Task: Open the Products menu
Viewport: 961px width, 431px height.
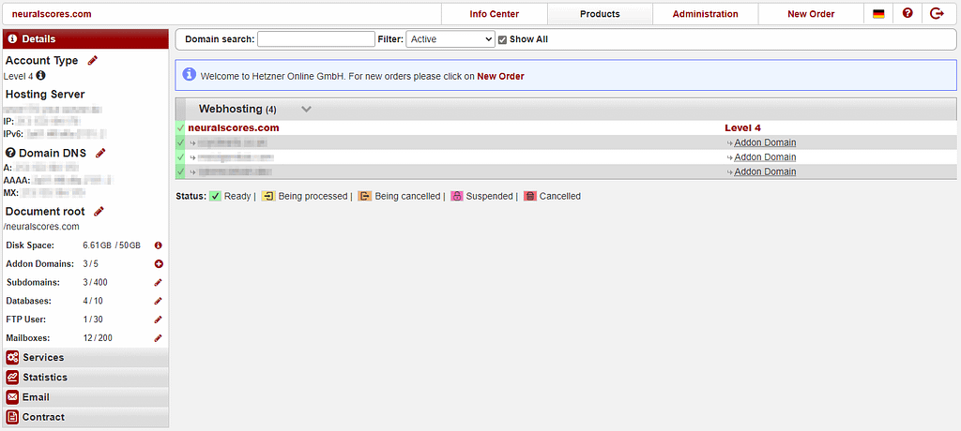Action: coord(600,14)
